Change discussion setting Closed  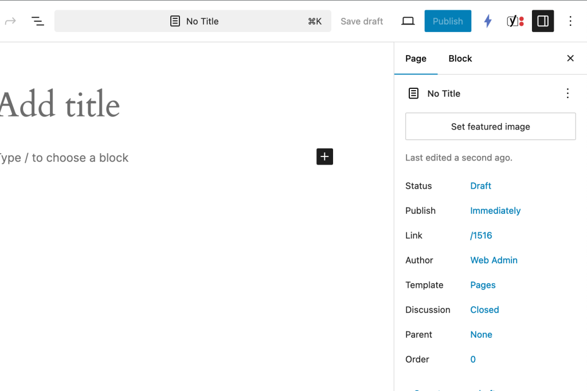tap(484, 310)
